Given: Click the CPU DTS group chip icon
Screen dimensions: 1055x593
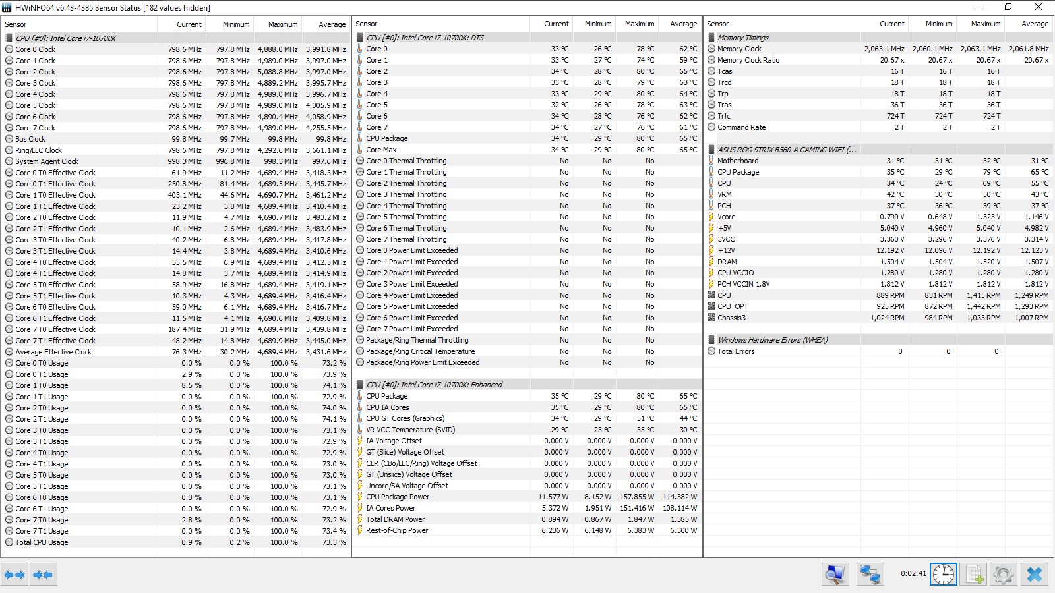Looking at the screenshot, I should pos(360,38).
